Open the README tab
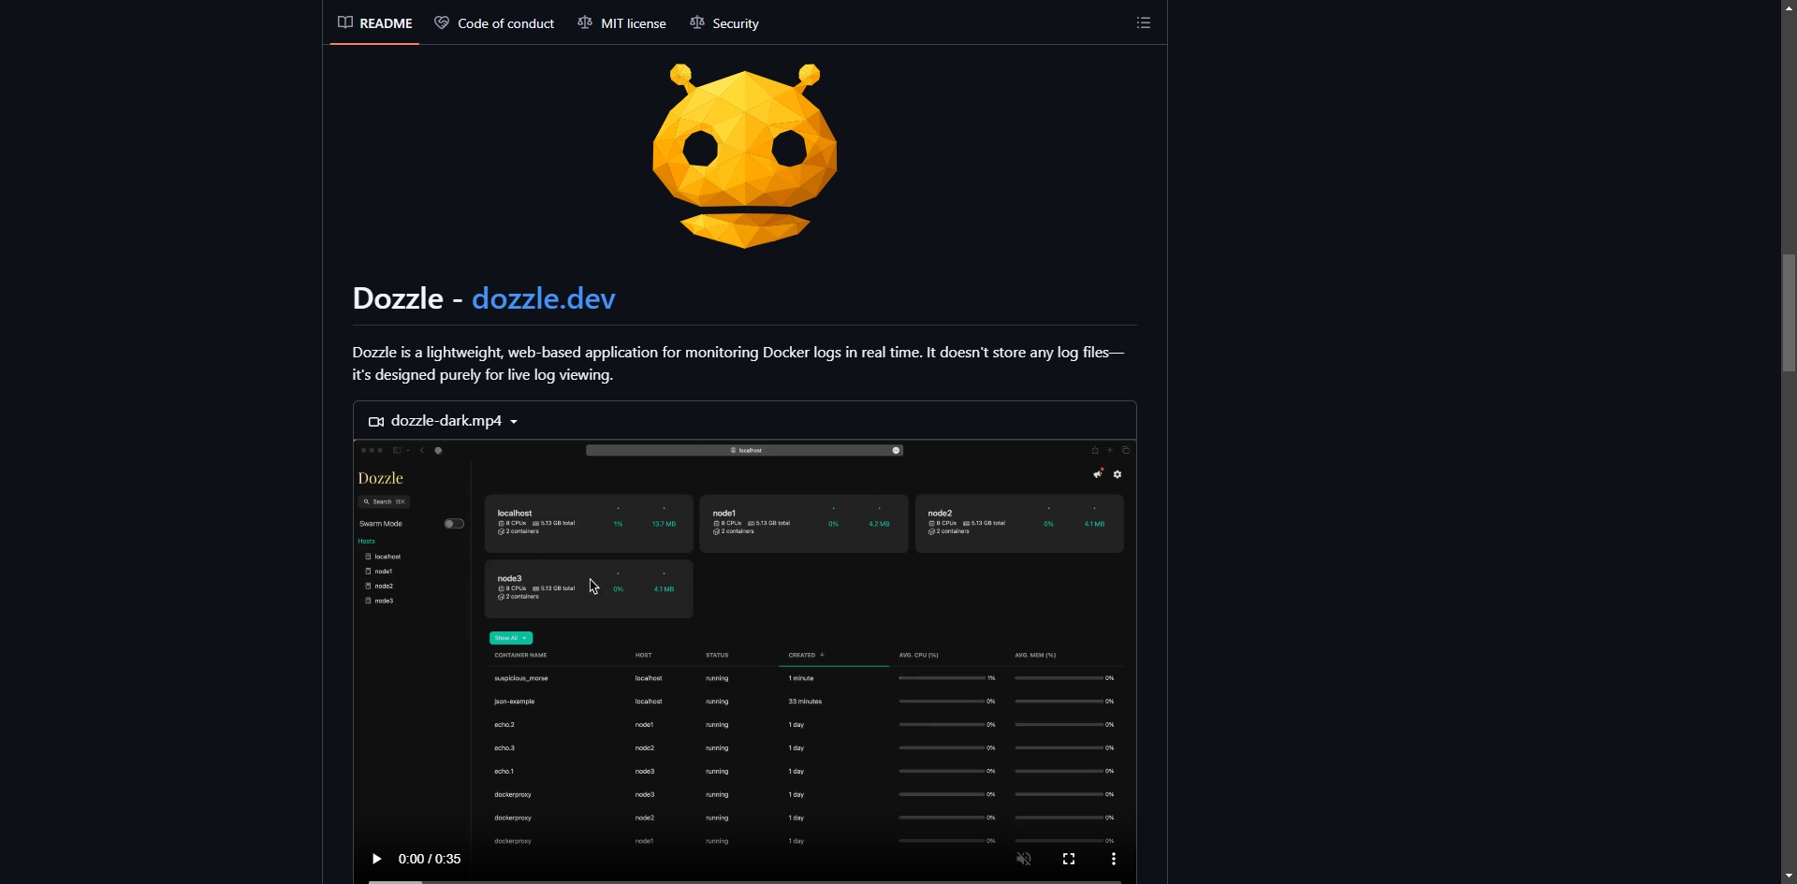 pyautogui.click(x=374, y=23)
